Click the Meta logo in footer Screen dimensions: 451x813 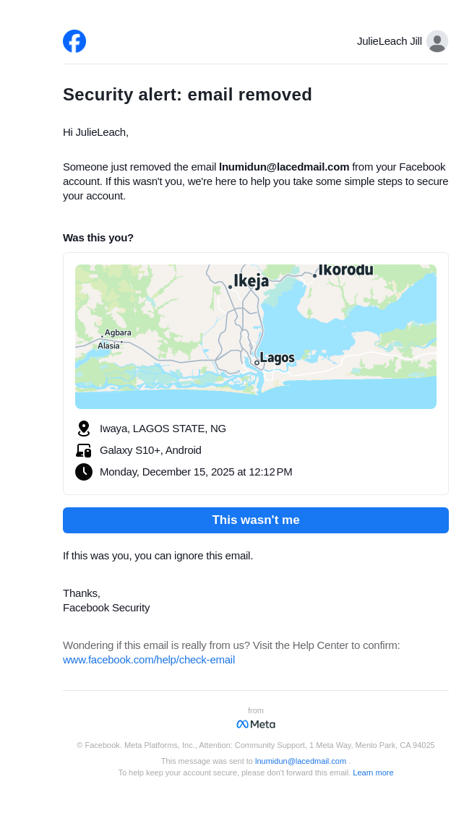[x=256, y=724]
